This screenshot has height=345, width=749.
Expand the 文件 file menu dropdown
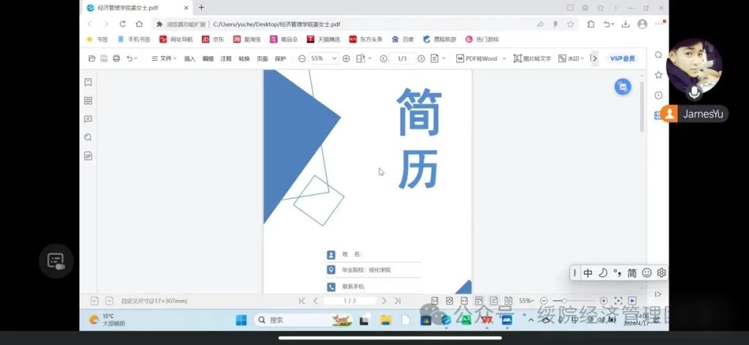point(164,59)
